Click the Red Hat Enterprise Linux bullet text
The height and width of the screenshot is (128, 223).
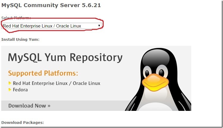[56, 83]
